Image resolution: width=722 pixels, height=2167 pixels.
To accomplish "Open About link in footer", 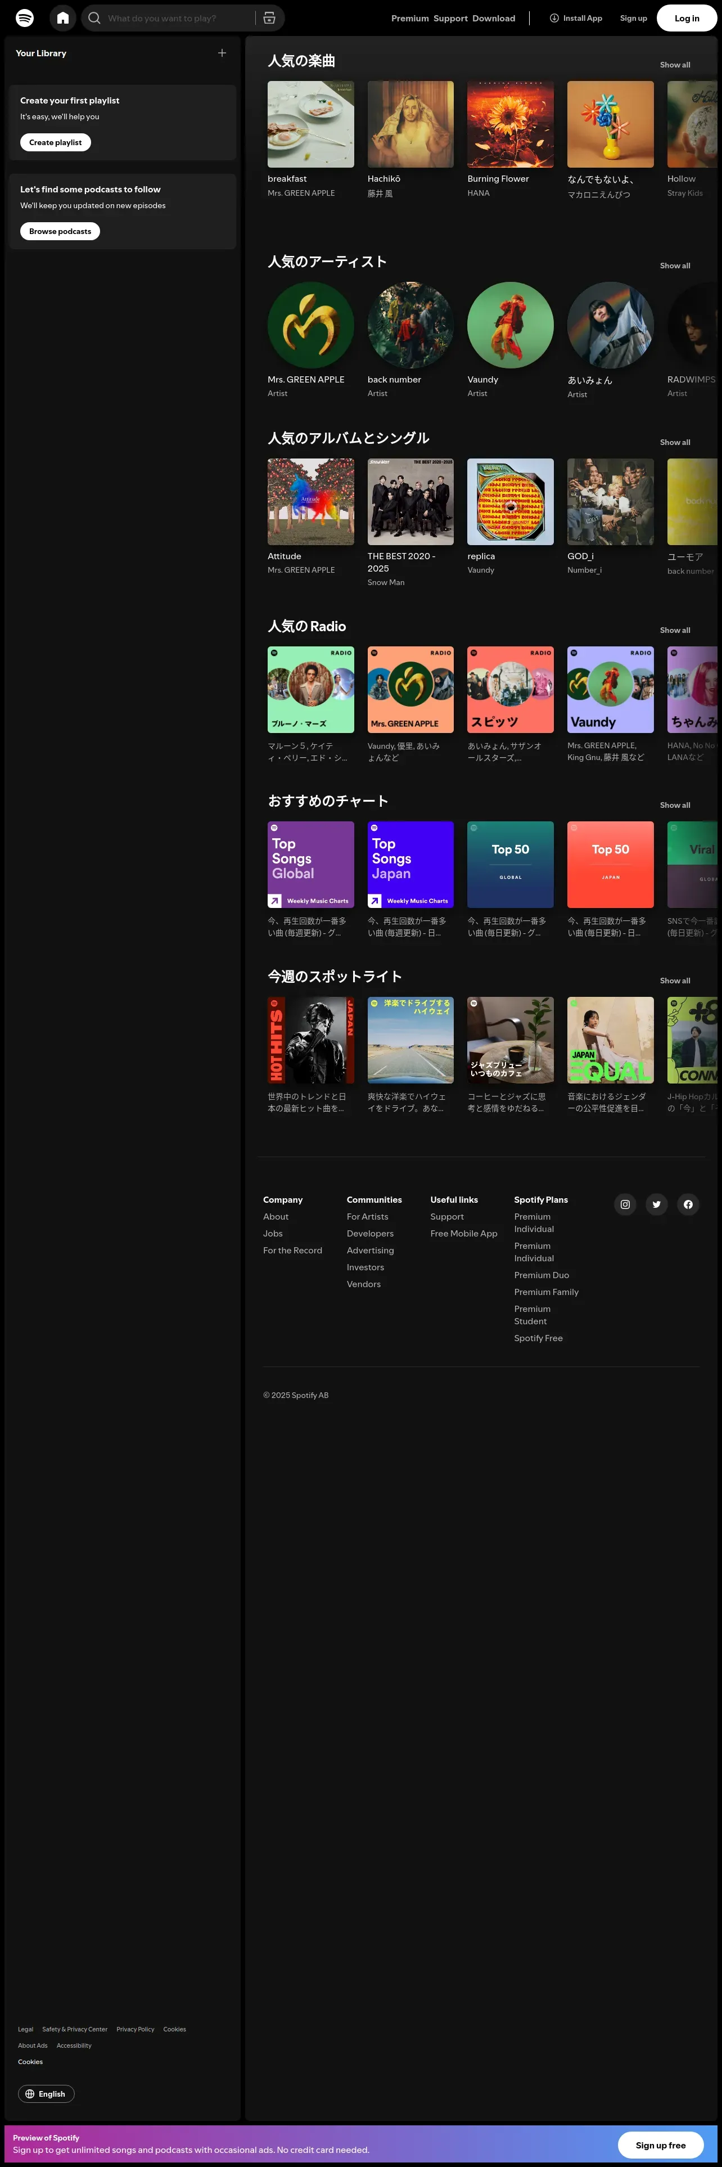I will click(276, 1216).
